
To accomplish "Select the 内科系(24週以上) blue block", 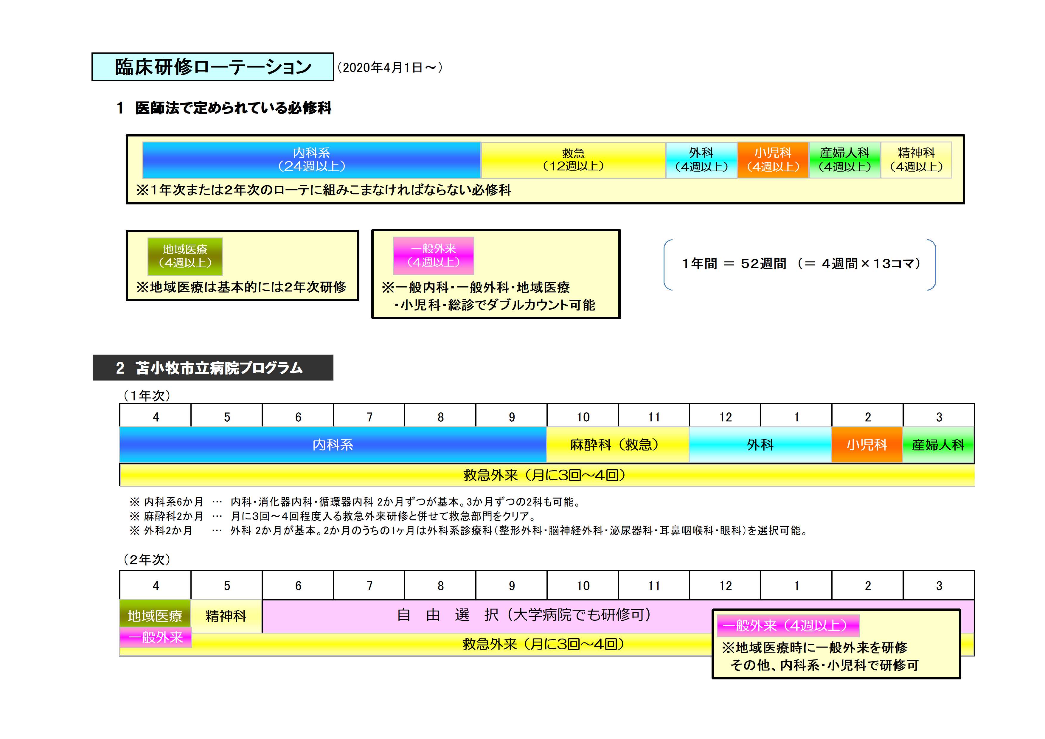I will pos(312,160).
